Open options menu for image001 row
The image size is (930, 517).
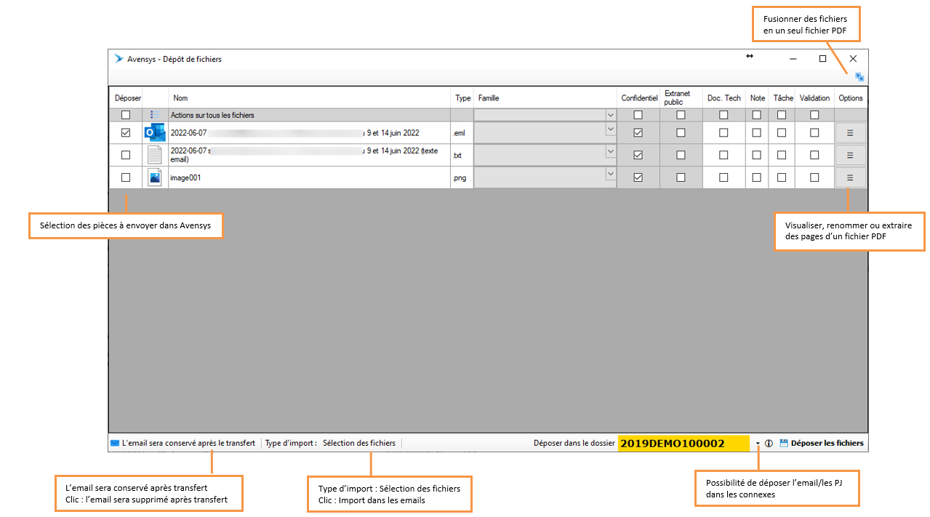point(850,177)
